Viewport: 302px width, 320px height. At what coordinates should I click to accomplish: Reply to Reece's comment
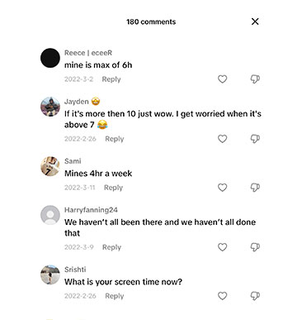click(111, 79)
